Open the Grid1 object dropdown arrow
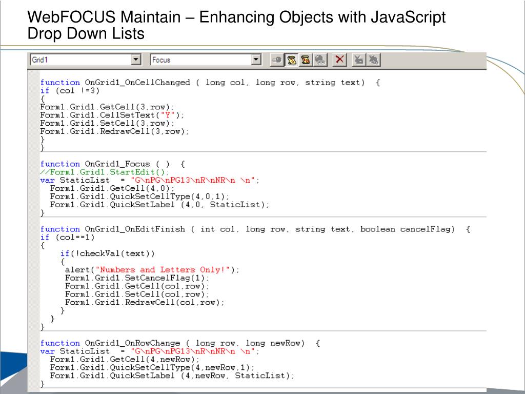525x394 pixels. tap(136, 60)
